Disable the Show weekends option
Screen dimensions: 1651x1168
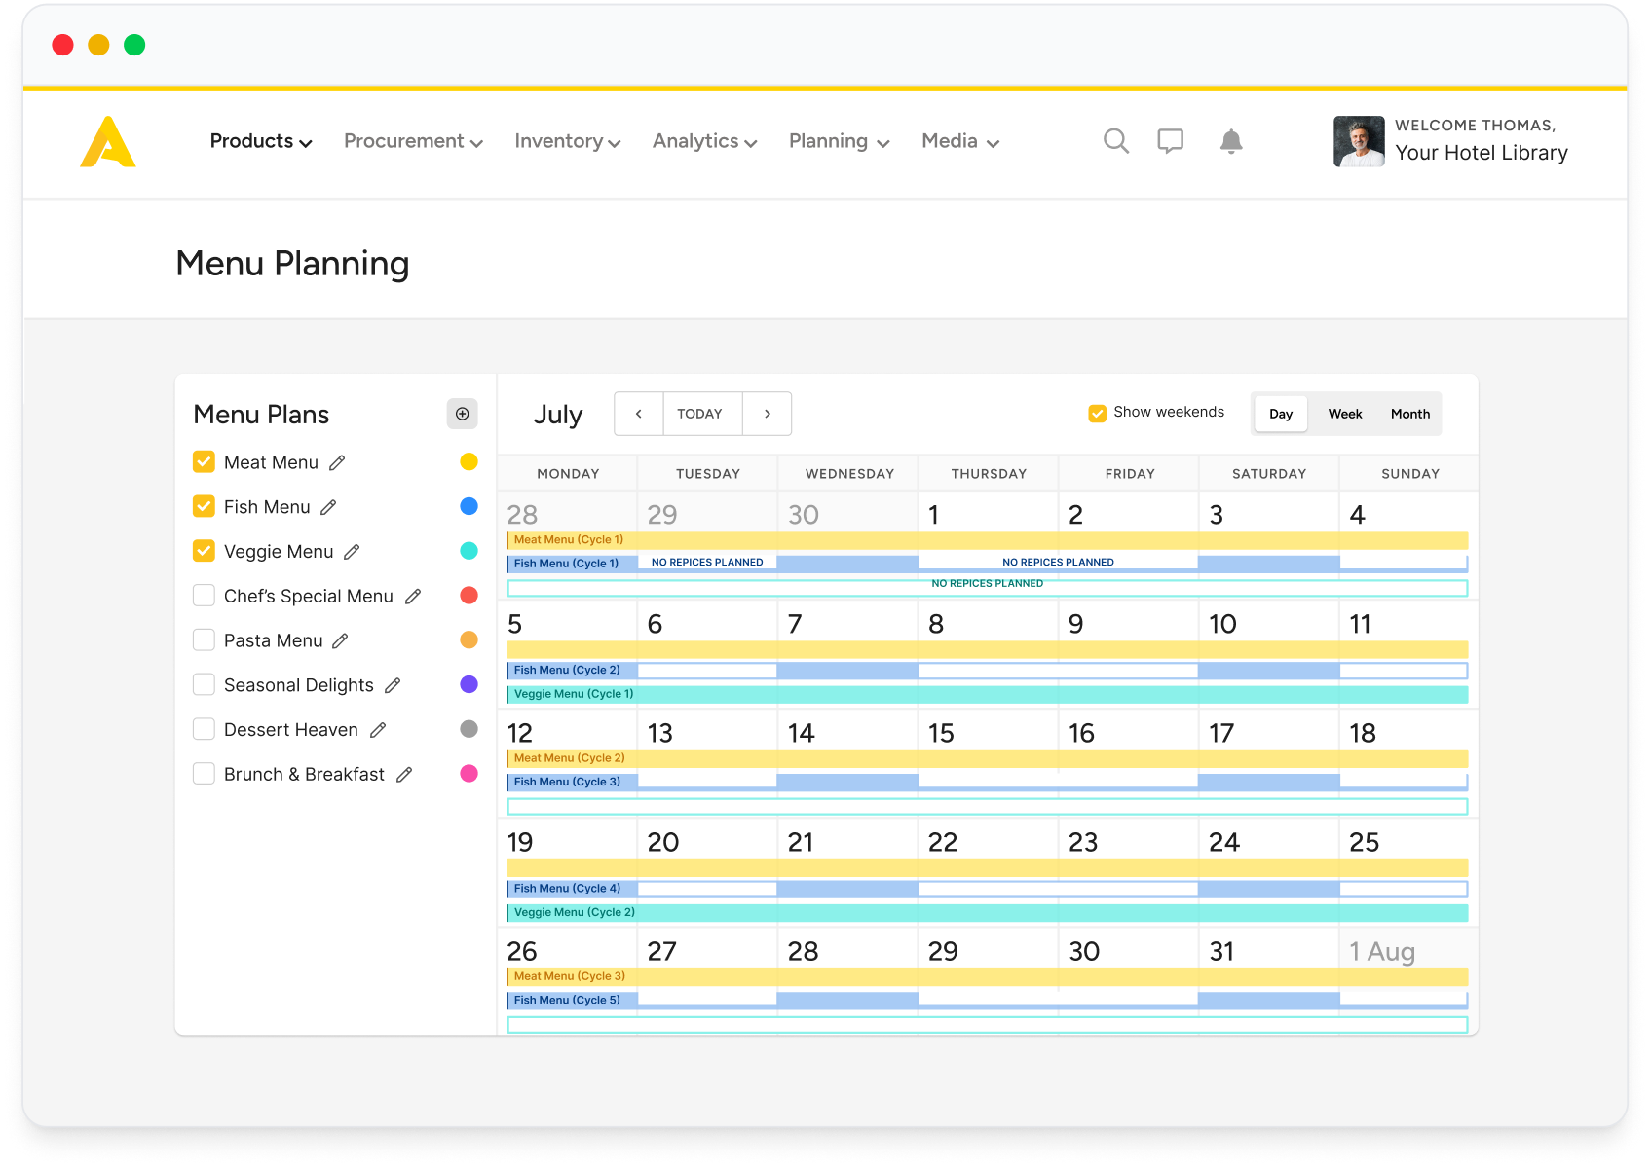coord(1097,412)
